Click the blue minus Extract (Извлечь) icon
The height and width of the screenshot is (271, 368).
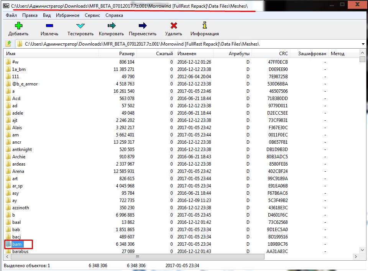(x=49, y=26)
